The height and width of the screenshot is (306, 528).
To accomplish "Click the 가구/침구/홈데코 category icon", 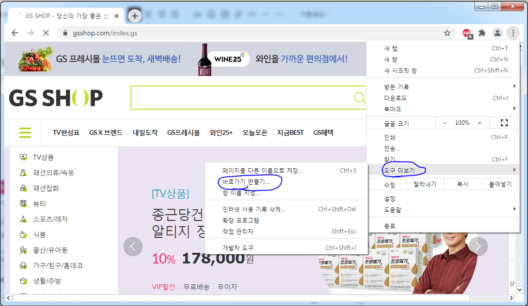I will [23, 265].
